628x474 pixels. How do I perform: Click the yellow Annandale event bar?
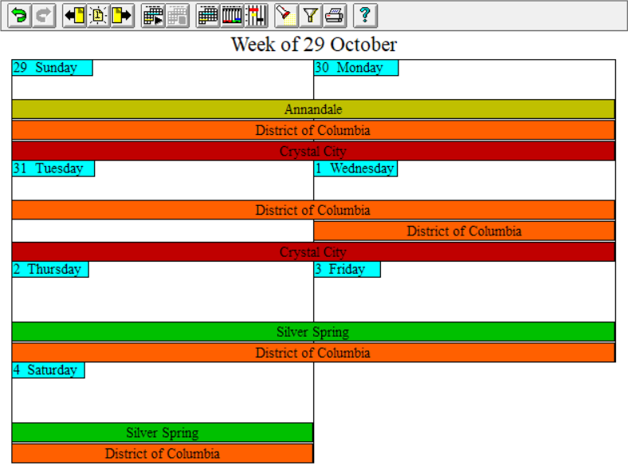313,109
